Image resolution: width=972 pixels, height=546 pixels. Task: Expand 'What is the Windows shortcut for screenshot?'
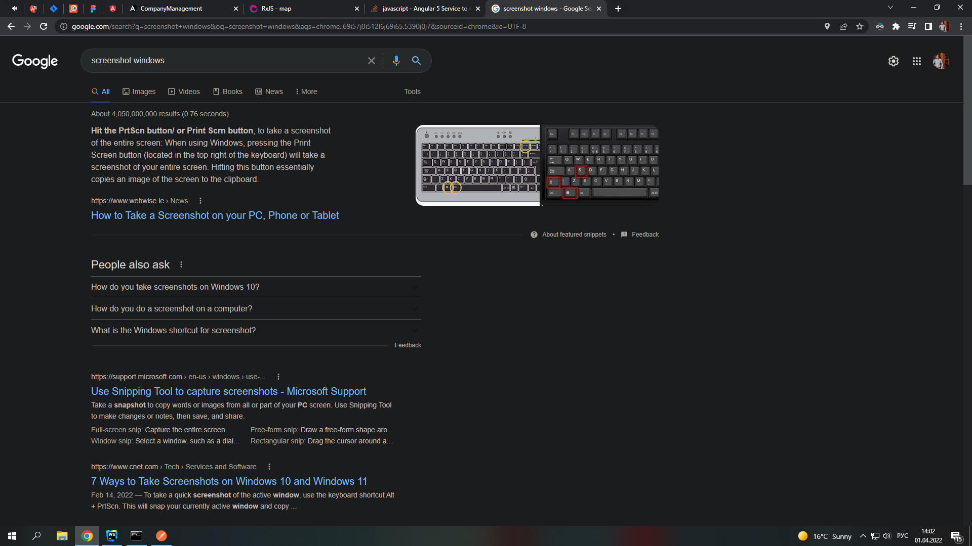pyautogui.click(x=256, y=331)
